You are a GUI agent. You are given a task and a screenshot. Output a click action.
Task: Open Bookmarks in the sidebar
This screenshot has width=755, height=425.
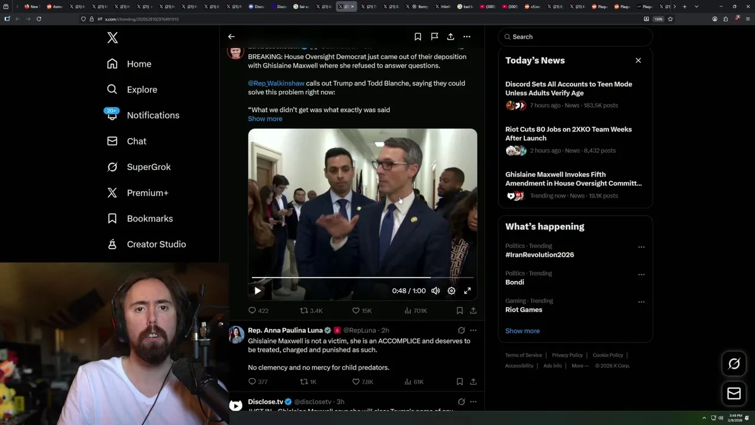pos(140,218)
